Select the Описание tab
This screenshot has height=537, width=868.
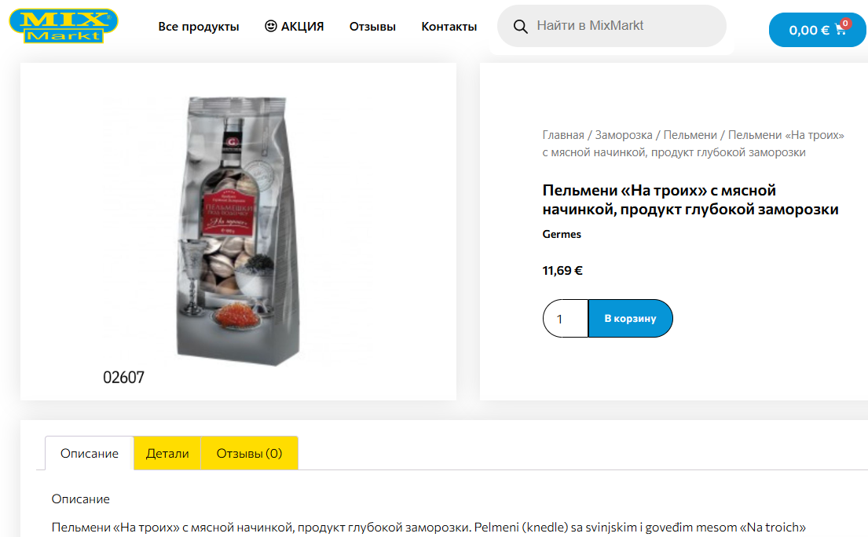click(x=90, y=453)
